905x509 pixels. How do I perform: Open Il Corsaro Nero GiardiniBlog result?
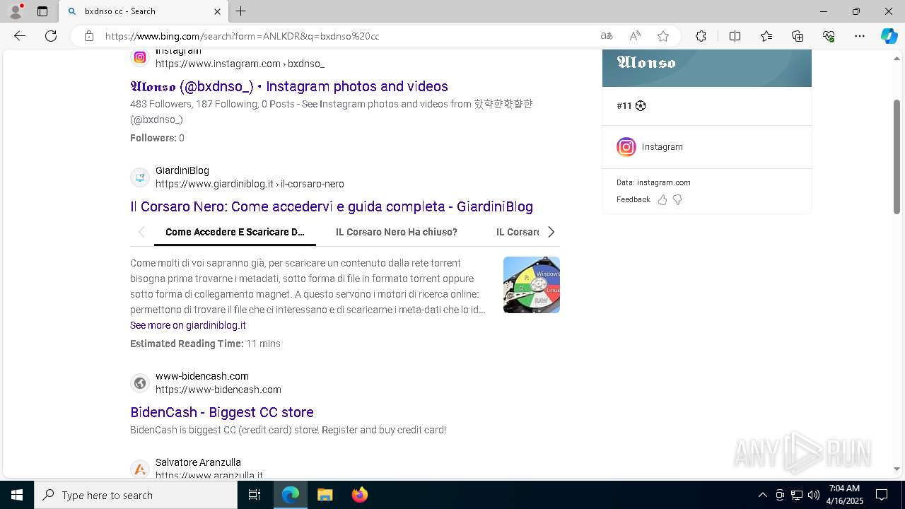(332, 206)
